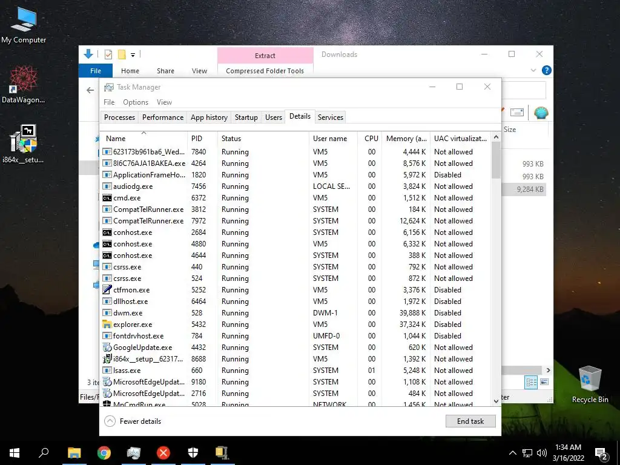
Task: Click the blue down-arrow quick access icon
Action: pyautogui.click(x=88, y=54)
